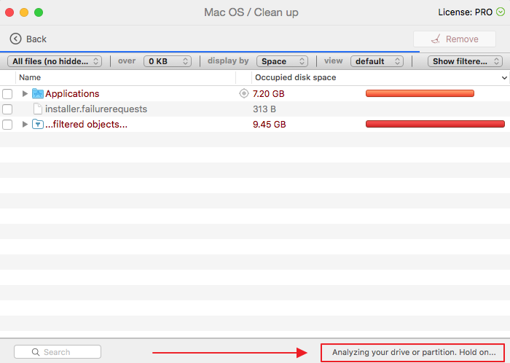
Task: Check the installer.failurerequests row checkbox
Action: [x=7, y=109]
